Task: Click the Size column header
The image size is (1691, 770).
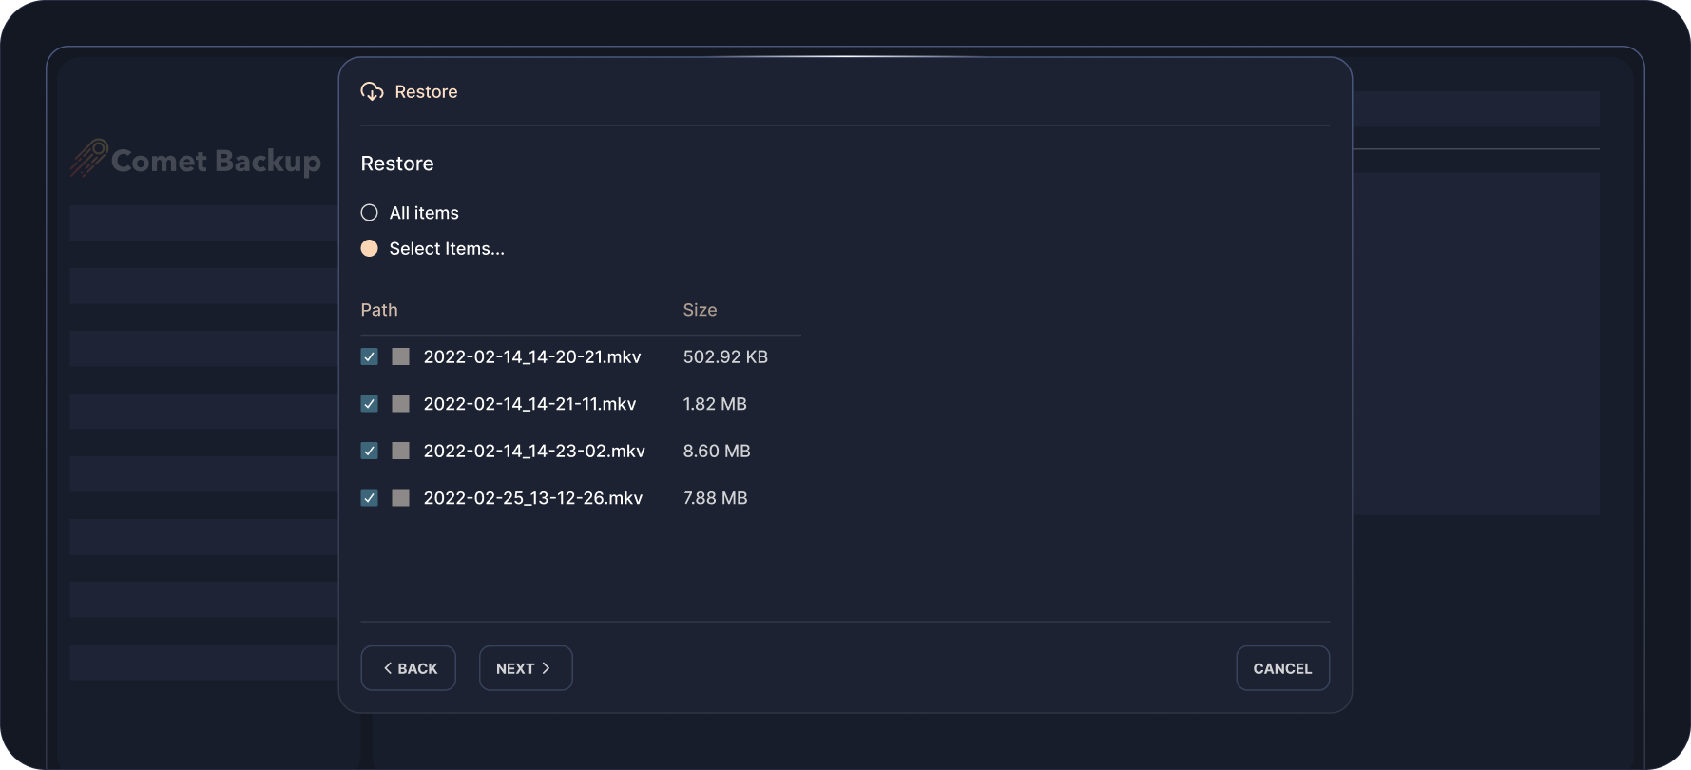Action: [x=700, y=310]
